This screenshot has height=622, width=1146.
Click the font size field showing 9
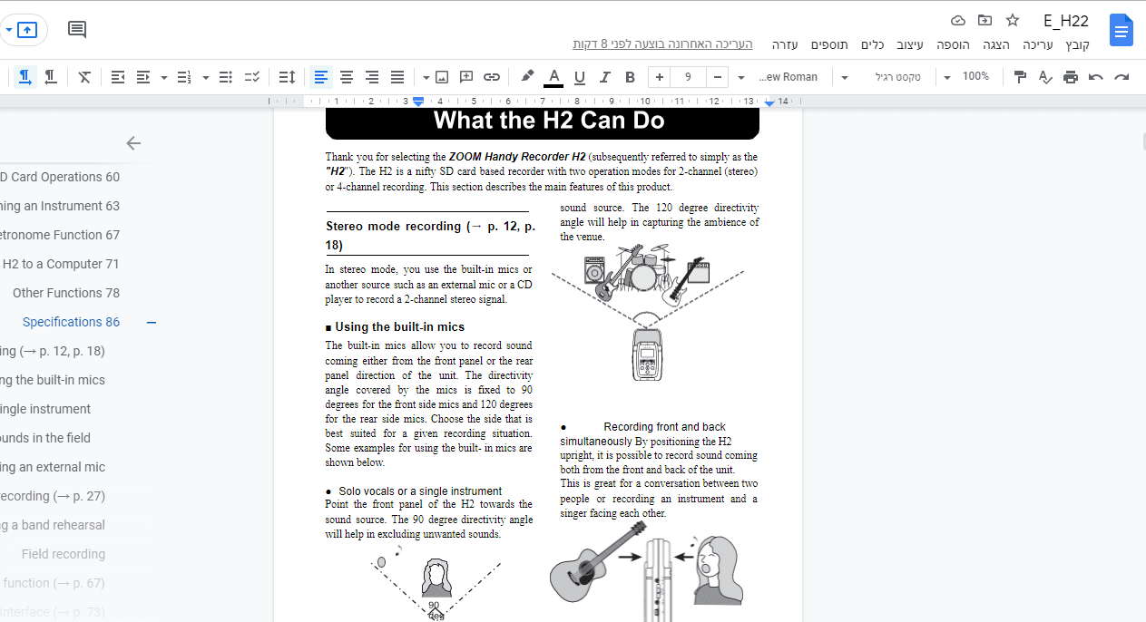[689, 77]
